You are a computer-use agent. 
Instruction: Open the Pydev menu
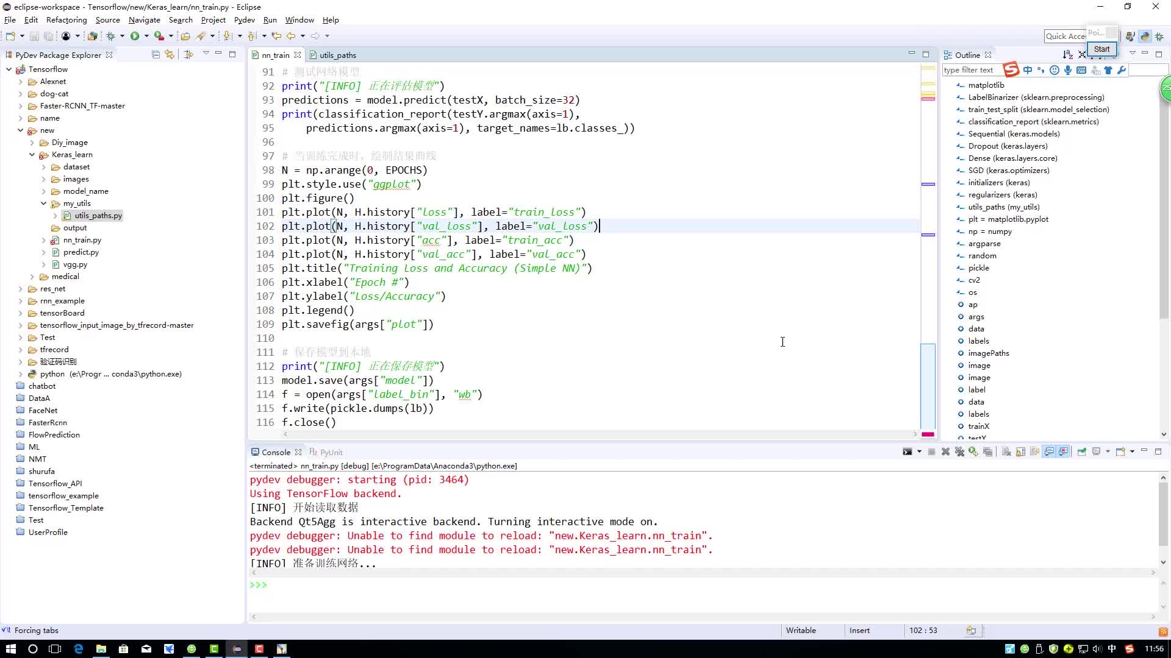tap(244, 20)
